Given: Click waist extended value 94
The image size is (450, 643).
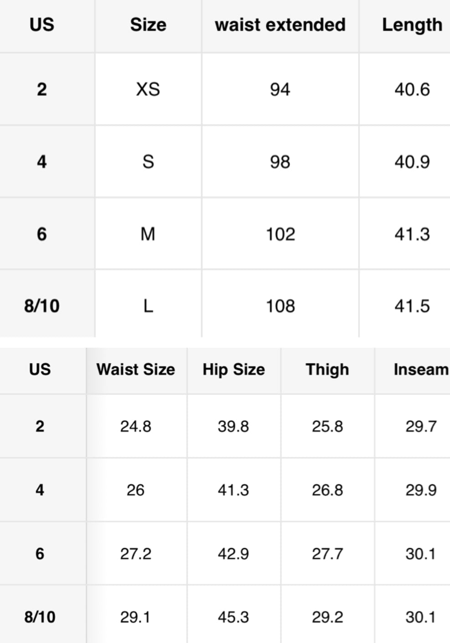Looking at the screenshot, I should (280, 89).
